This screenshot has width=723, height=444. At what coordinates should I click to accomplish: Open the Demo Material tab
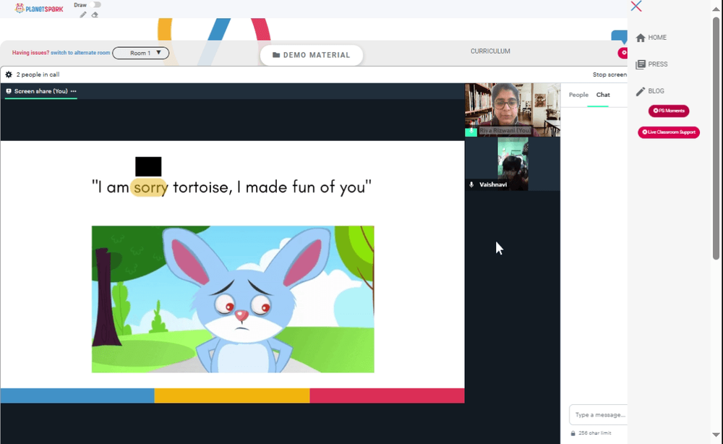pos(311,55)
